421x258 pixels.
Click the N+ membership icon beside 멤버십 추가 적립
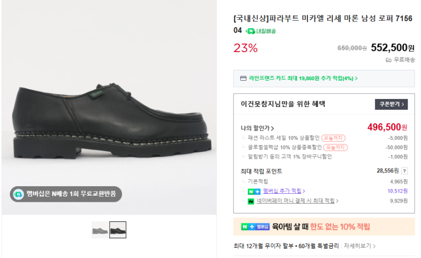(254, 191)
